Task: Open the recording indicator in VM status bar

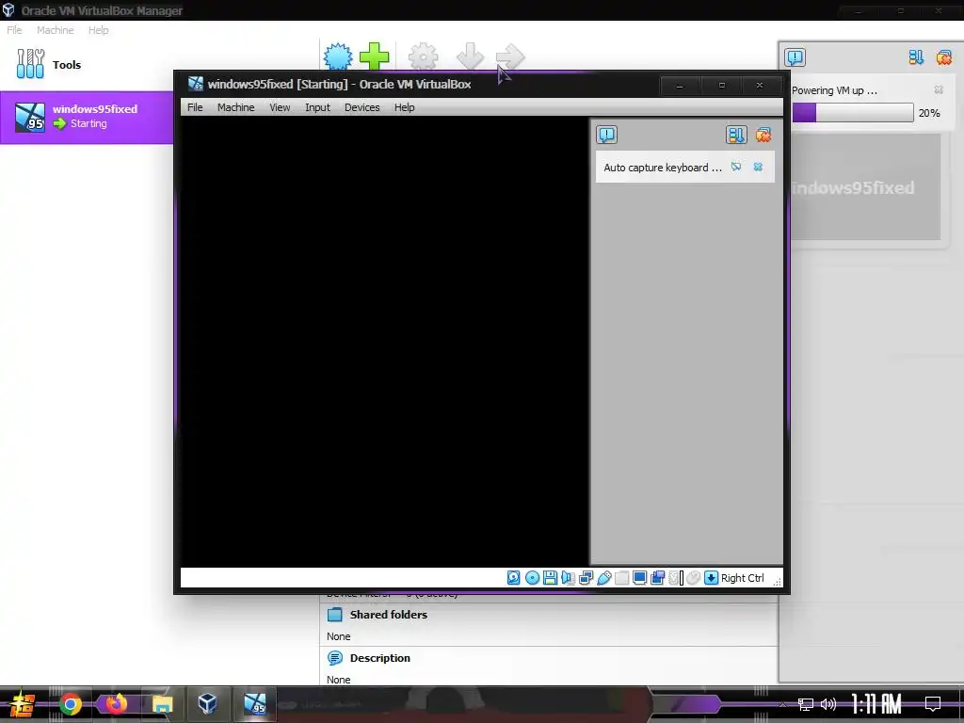Action: [657, 578]
